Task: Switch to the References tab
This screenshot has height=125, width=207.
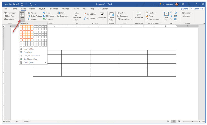Action: click(x=53, y=9)
